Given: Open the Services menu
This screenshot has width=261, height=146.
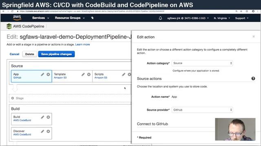Looking at the screenshot, I should coord(41,18).
